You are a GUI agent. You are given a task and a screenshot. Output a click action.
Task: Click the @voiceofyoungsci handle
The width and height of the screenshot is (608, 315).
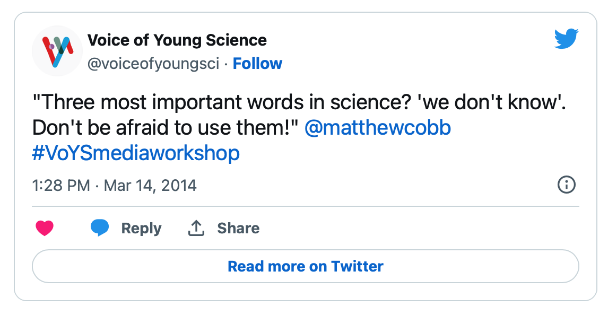[x=153, y=64]
